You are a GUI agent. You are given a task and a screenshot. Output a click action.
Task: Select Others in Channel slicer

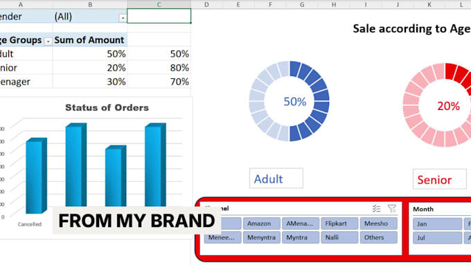(x=378, y=237)
